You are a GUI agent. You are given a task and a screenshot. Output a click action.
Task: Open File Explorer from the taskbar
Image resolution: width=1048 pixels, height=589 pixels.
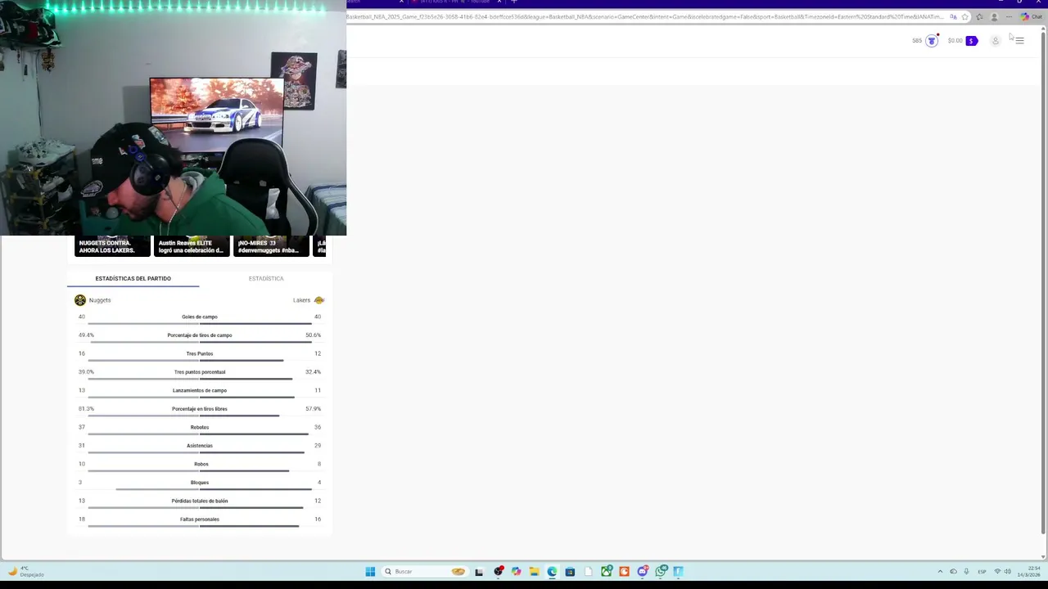(534, 572)
